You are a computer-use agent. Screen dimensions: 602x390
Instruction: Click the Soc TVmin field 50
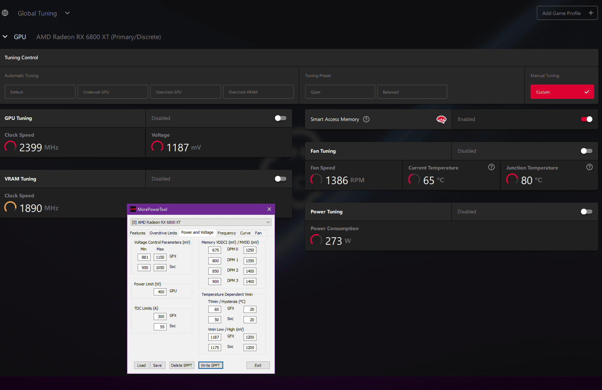(x=215, y=320)
